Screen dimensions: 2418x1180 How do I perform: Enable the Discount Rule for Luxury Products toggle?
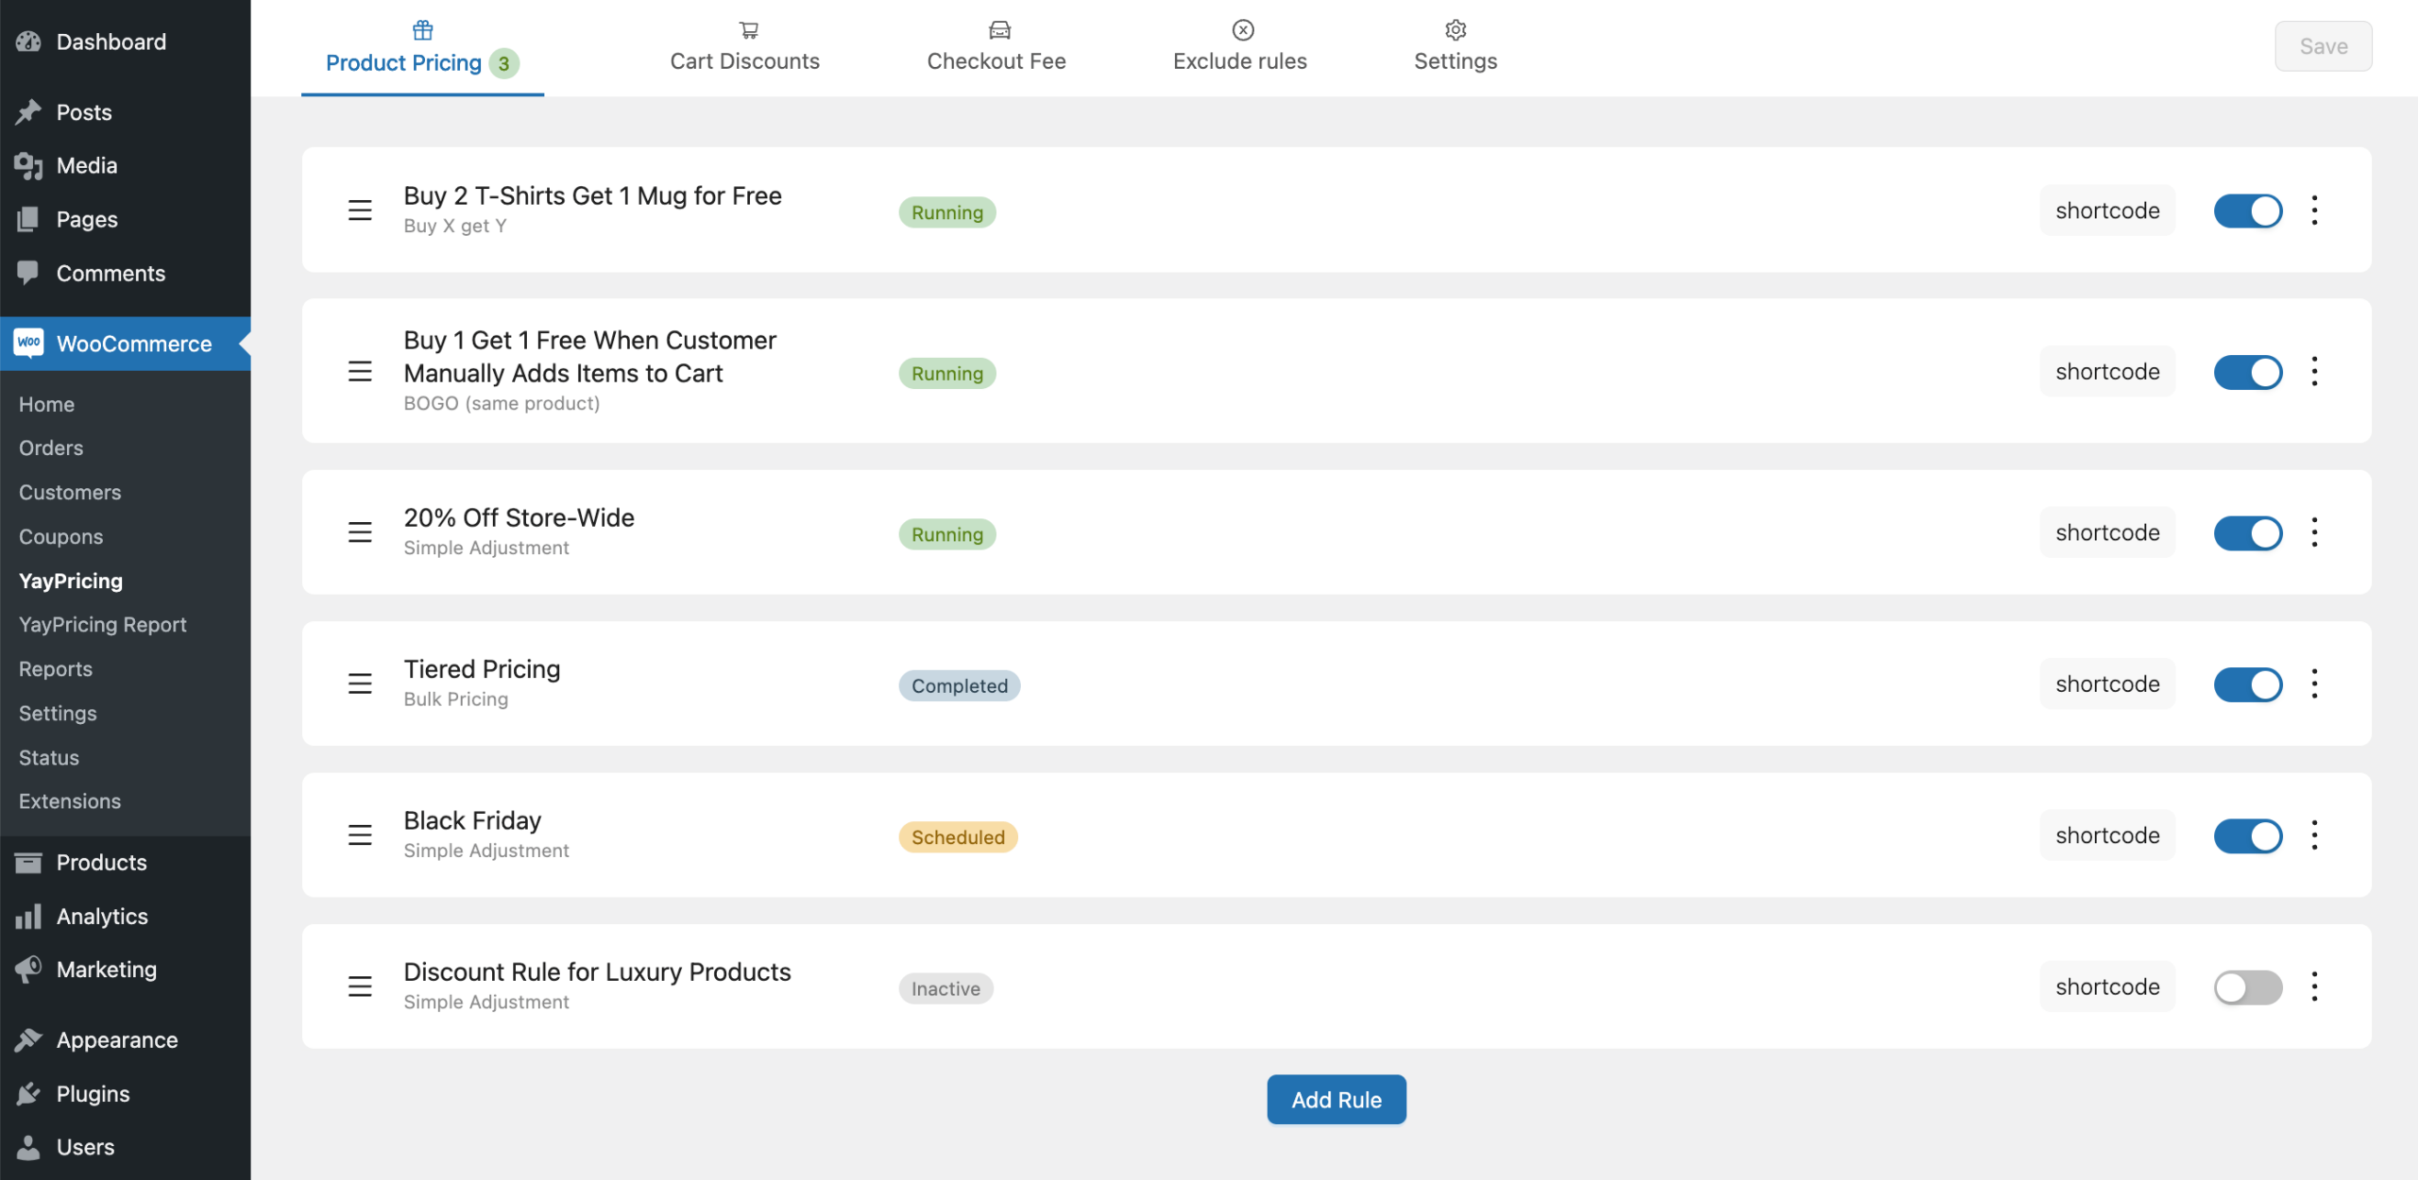click(x=2248, y=987)
